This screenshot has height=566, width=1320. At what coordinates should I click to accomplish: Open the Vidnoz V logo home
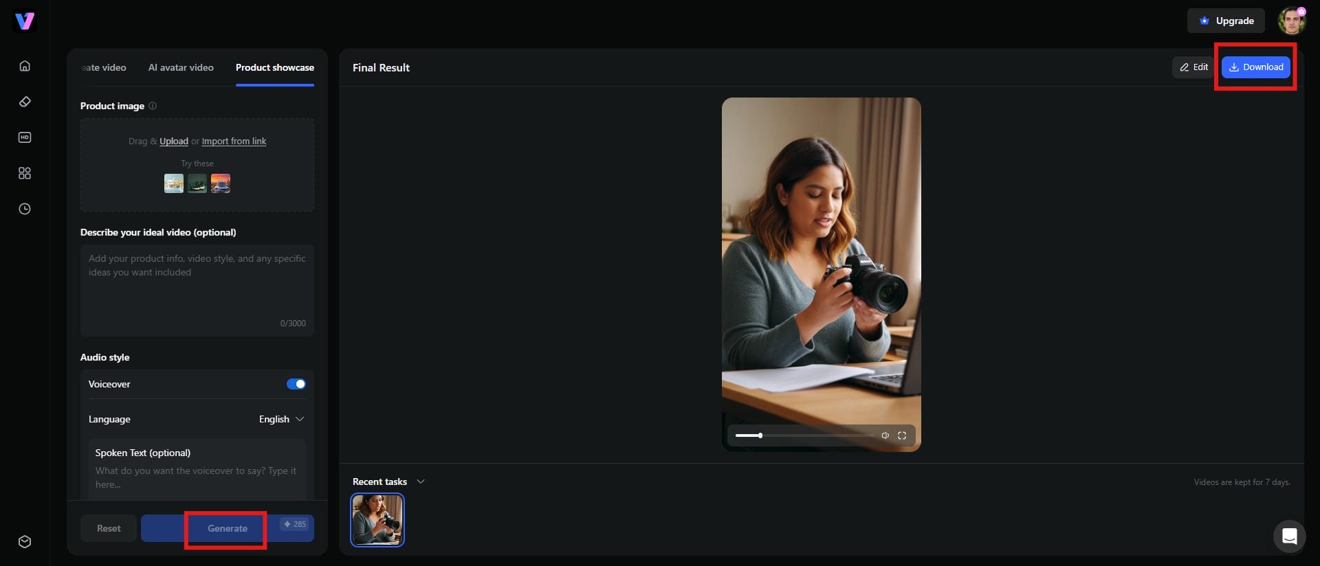point(25,21)
